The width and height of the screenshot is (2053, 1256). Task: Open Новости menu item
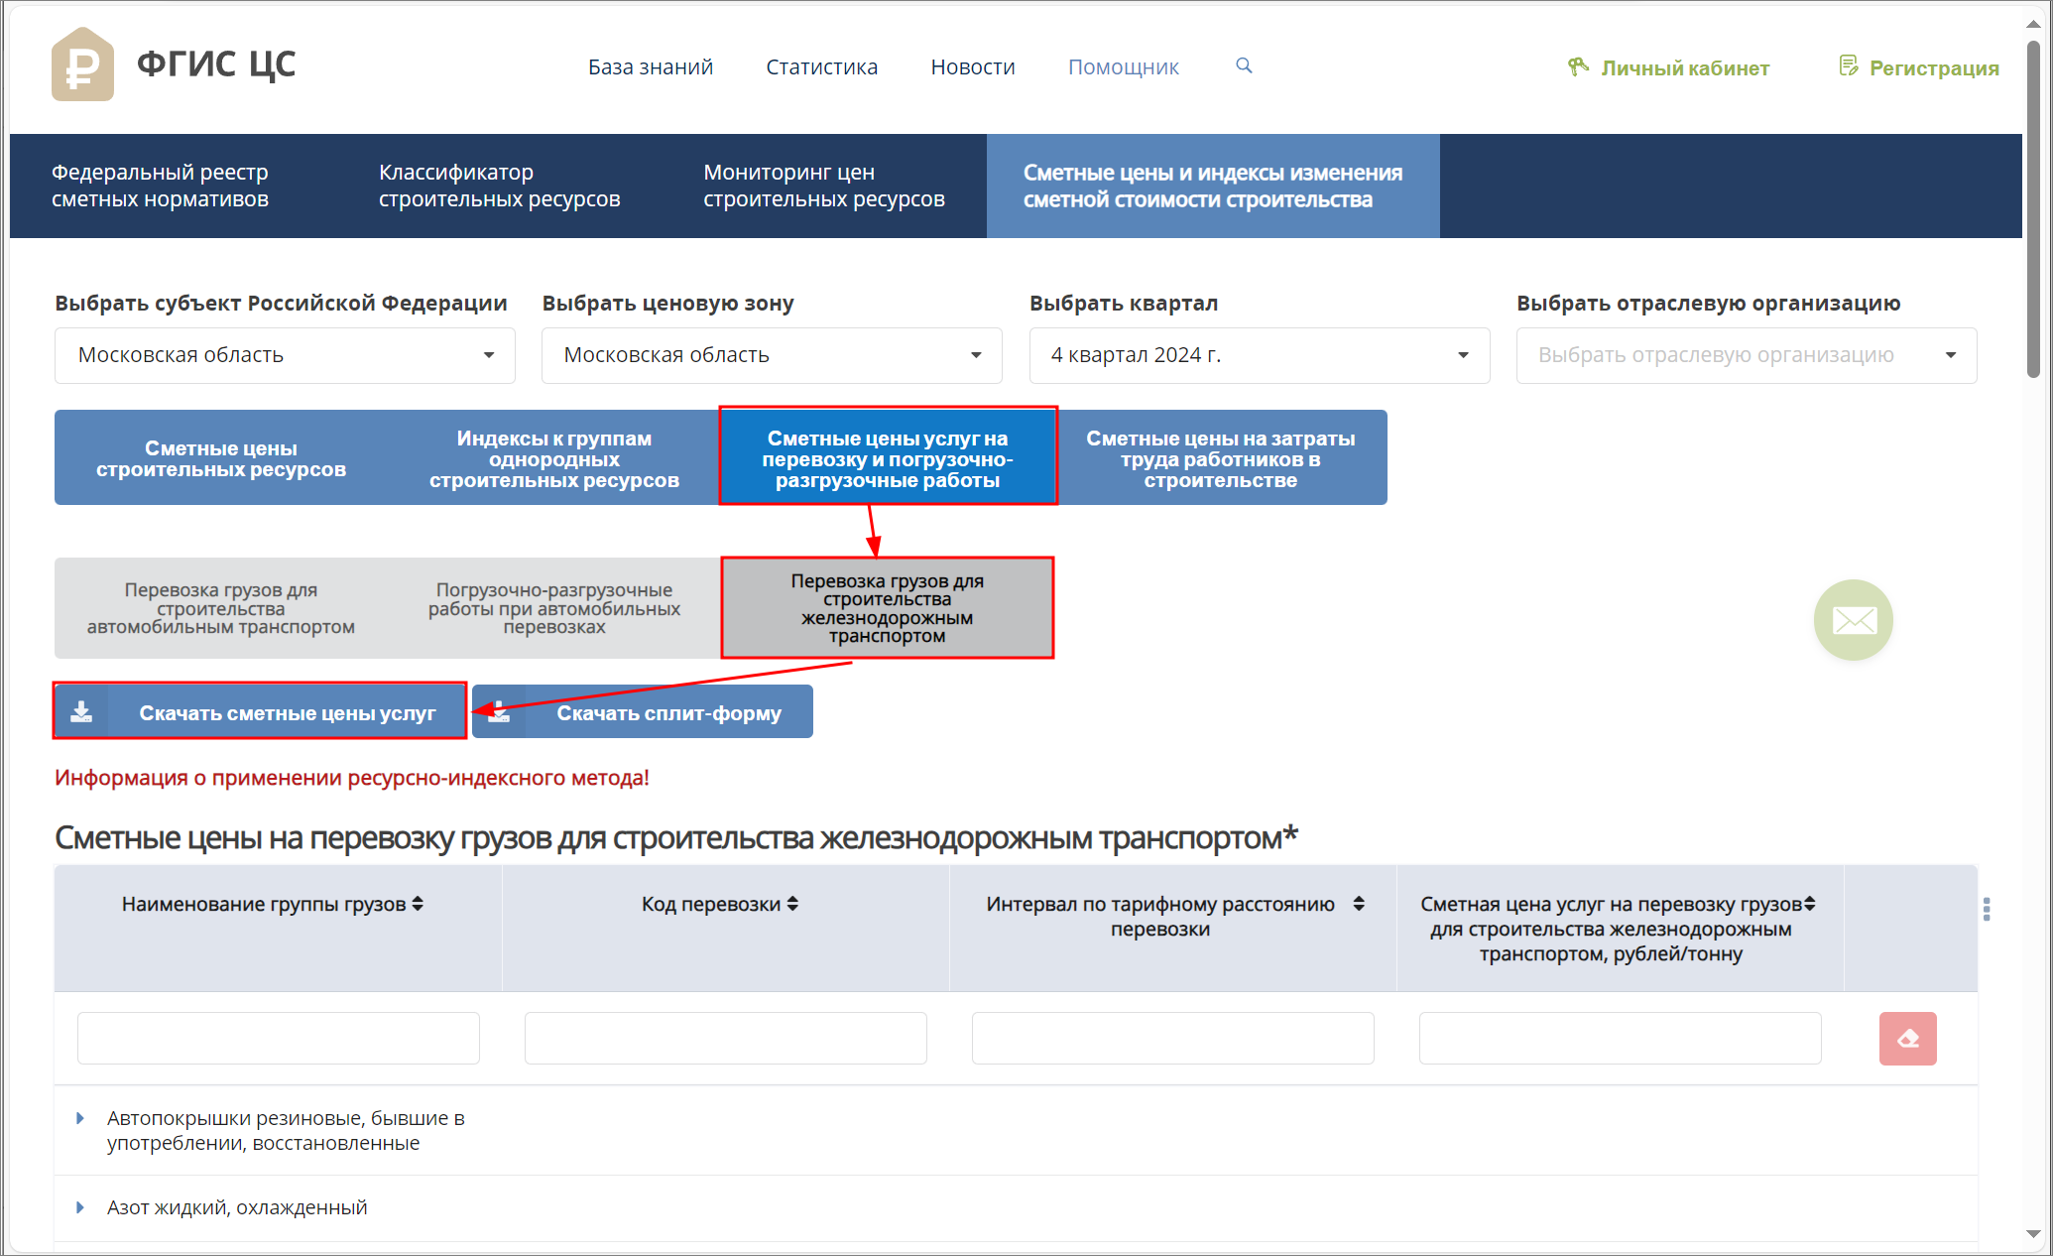(972, 66)
